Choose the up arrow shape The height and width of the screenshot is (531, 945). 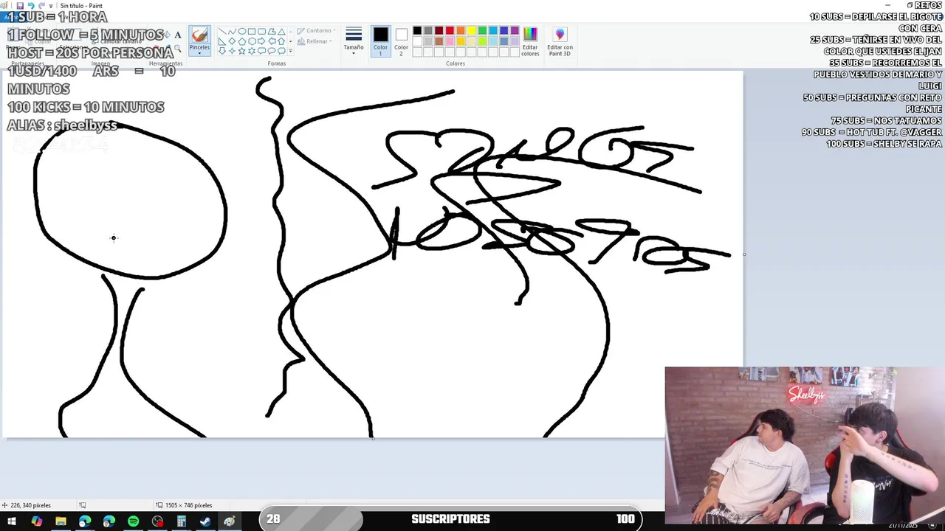pos(281,41)
